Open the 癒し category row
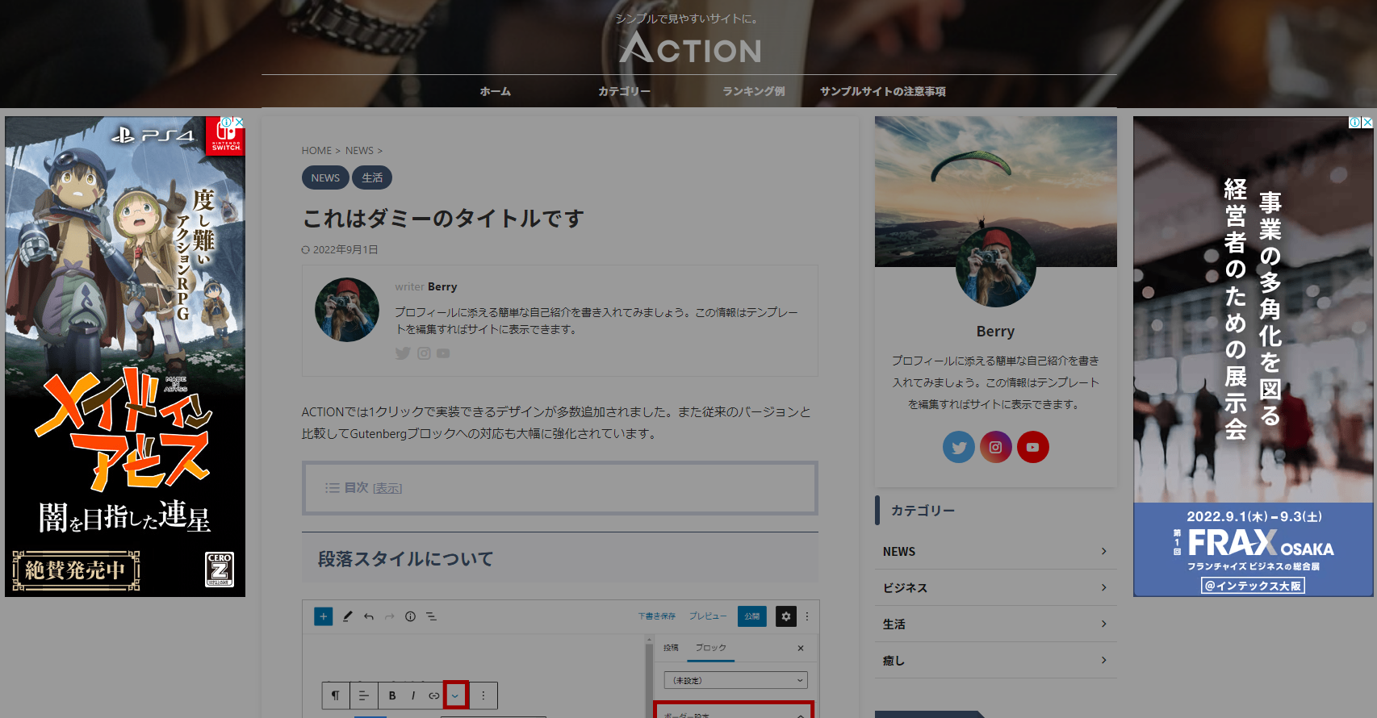Viewport: 1377px width, 718px height. (996, 661)
